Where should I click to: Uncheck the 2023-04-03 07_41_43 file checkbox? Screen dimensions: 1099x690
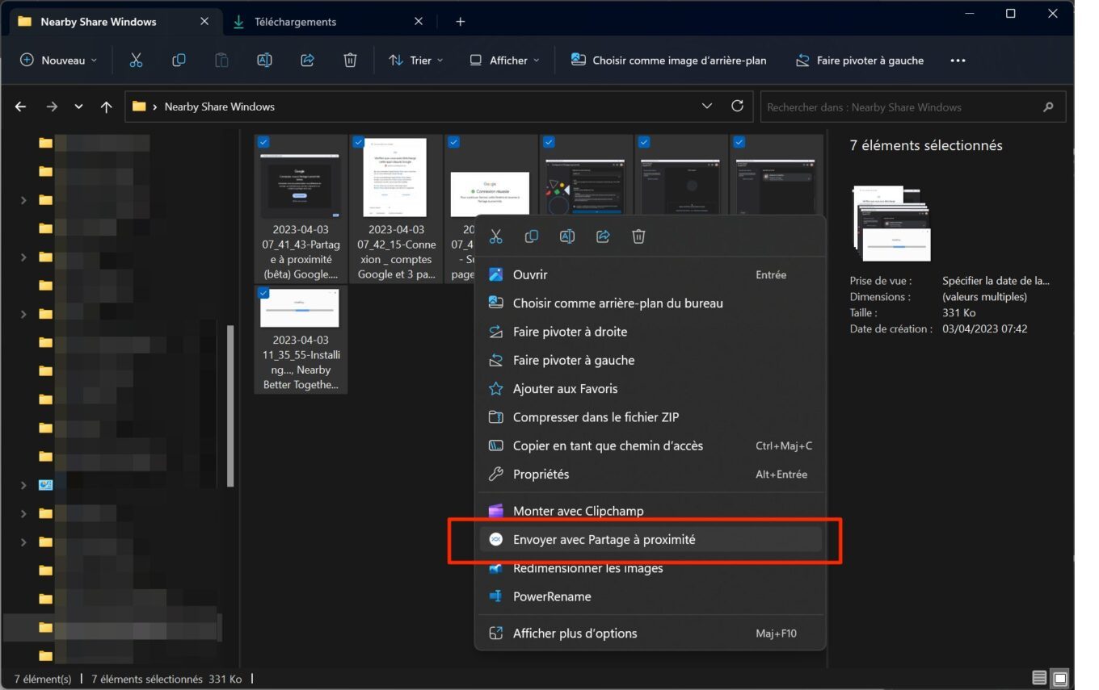(x=263, y=142)
